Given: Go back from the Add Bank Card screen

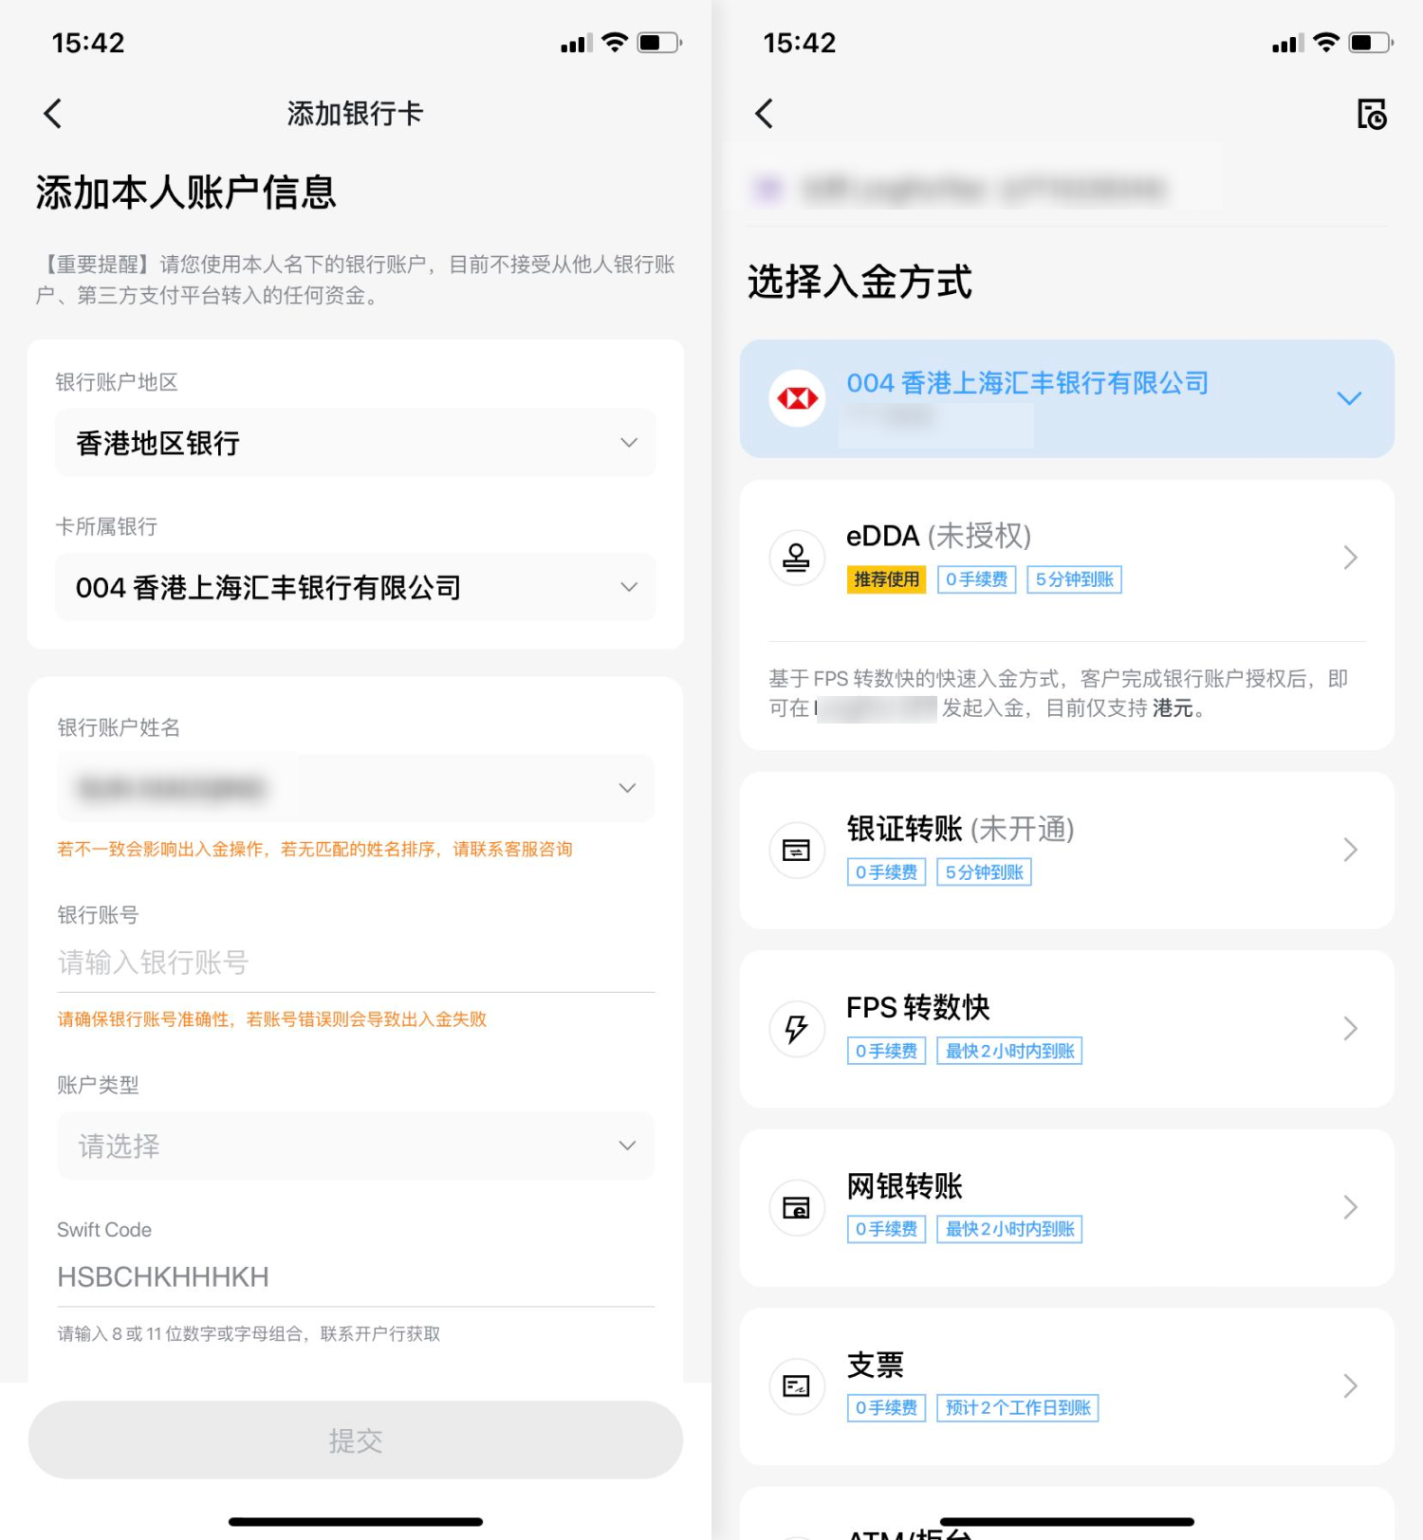Looking at the screenshot, I should coord(53,114).
